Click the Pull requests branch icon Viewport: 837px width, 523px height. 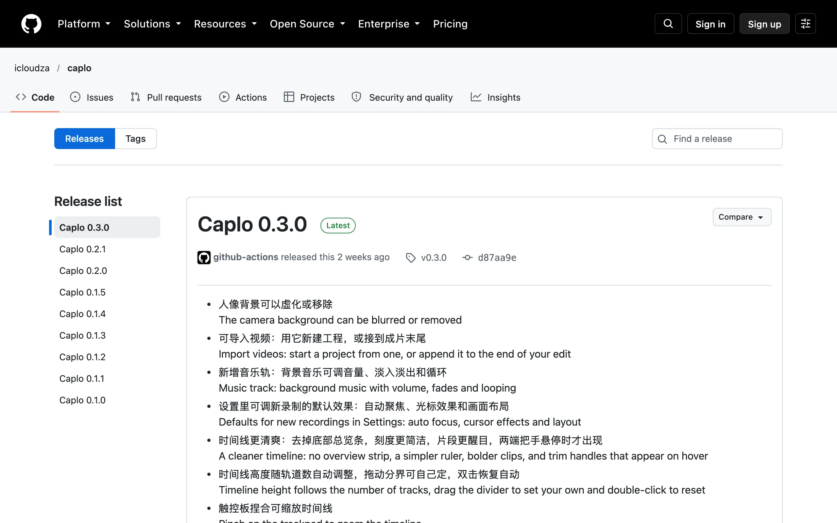[135, 97]
